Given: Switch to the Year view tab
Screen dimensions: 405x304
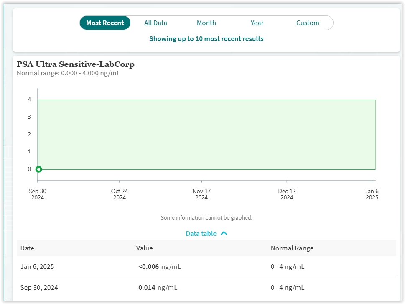Looking at the screenshot, I should tap(257, 23).
